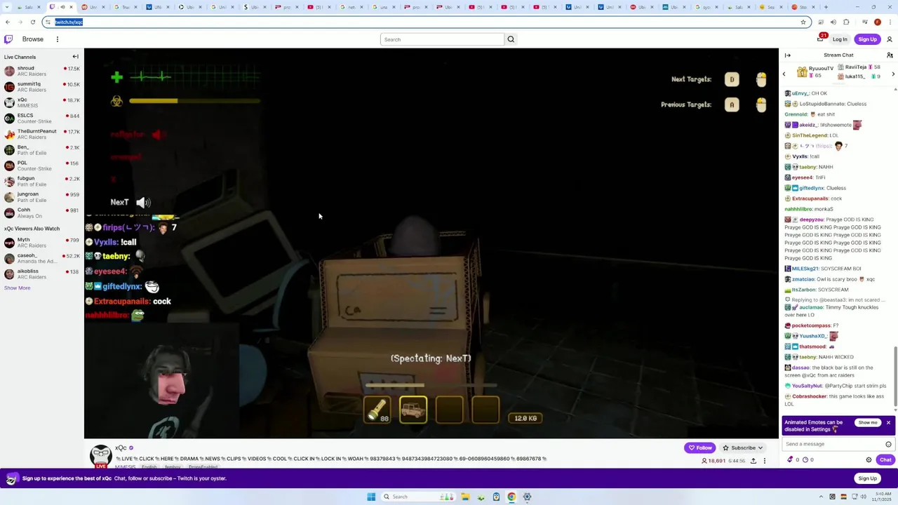
Task: Click Sign Up in top bar
Action: click(x=867, y=39)
